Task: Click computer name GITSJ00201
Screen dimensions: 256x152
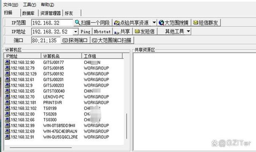Action: [x=53, y=80]
